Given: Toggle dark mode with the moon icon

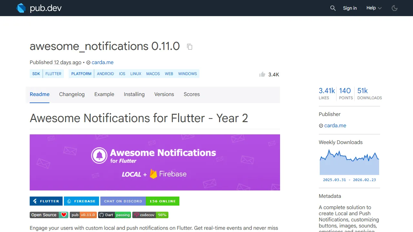Looking at the screenshot, I should pyautogui.click(x=395, y=8).
